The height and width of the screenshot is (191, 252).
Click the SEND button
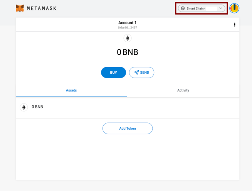pos(141,73)
